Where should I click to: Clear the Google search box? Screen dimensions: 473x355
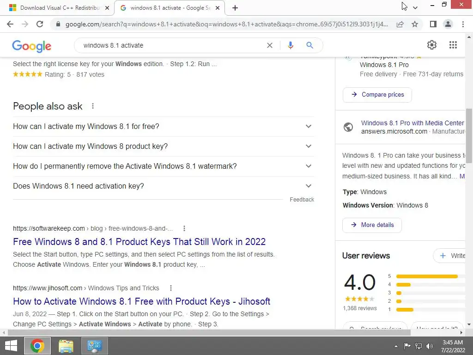tap(270, 45)
